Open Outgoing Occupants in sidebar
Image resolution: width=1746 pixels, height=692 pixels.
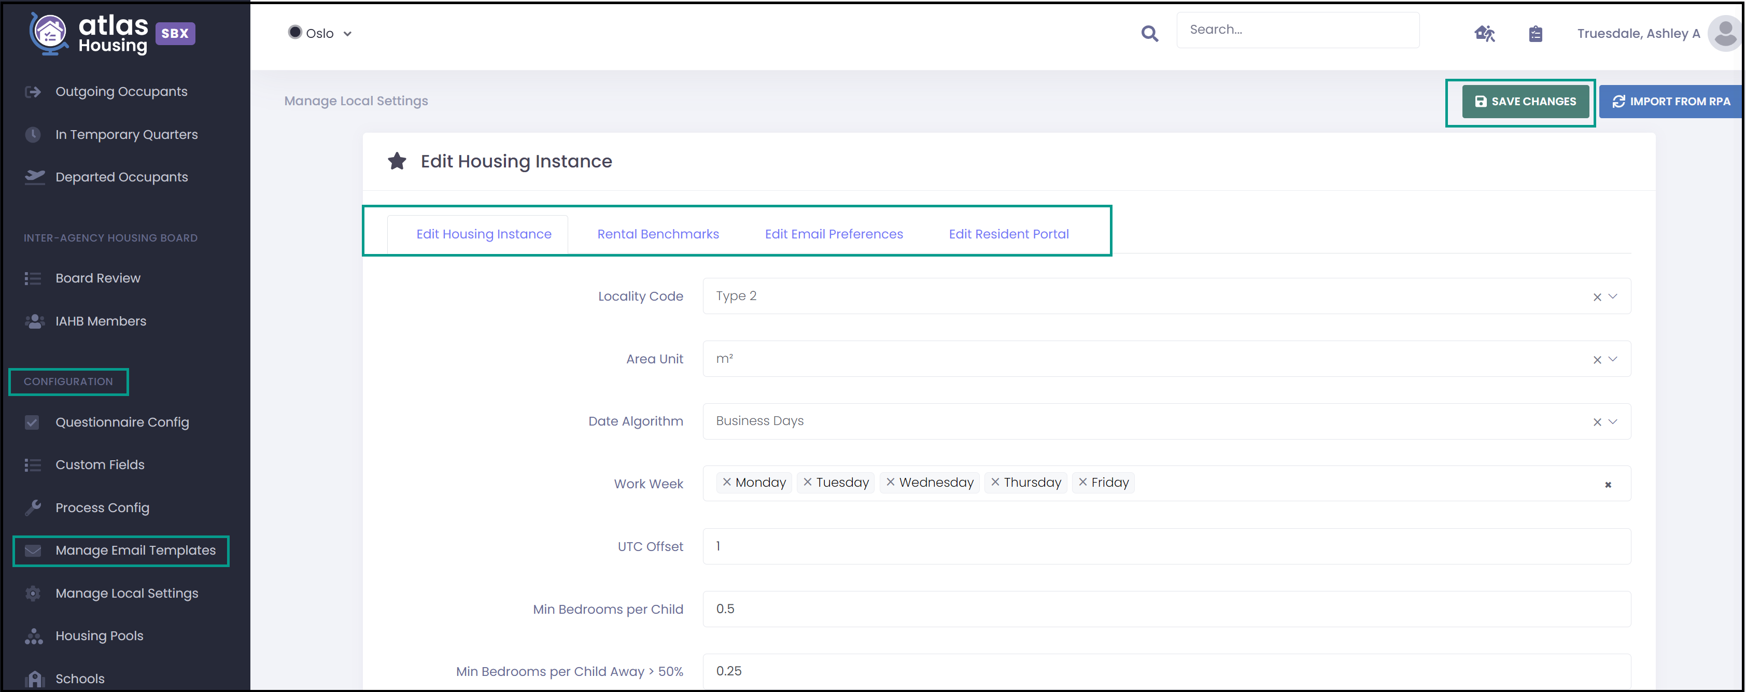pos(121,92)
